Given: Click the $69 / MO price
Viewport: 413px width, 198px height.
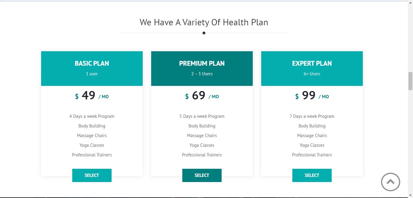Looking at the screenshot, I should (202, 96).
